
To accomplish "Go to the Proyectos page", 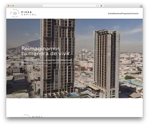I will pos(126,13).
